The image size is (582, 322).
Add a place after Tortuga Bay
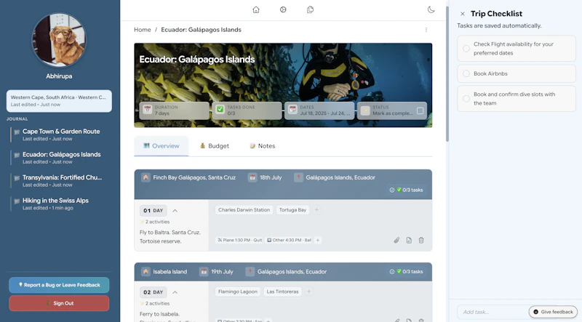pos(316,209)
